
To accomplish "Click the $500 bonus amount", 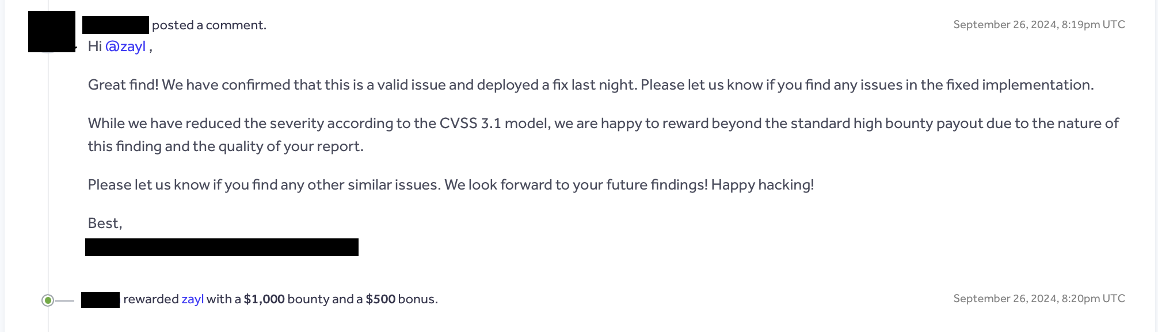I will tap(380, 299).
